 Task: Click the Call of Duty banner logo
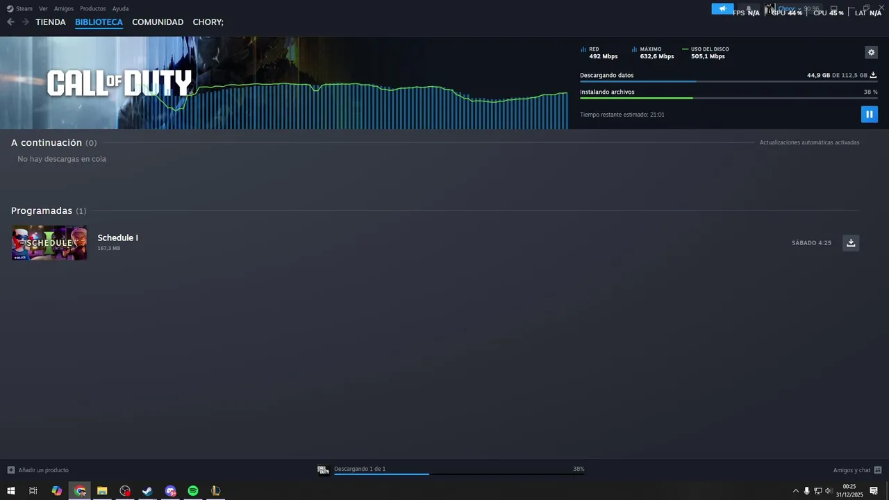119,83
